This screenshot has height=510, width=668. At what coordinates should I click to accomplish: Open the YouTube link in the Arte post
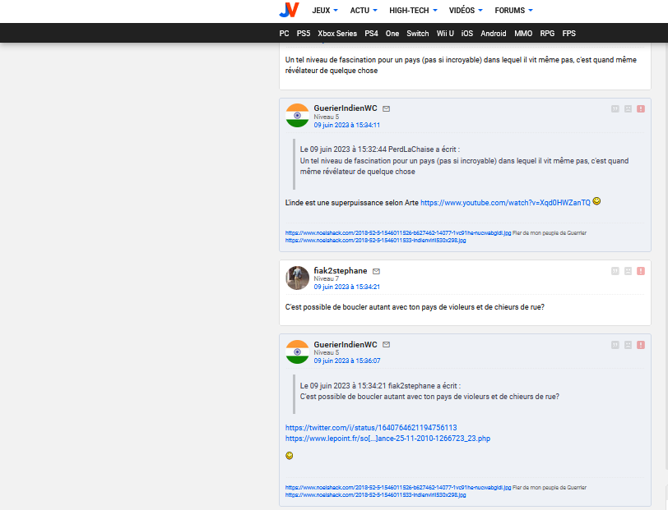505,202
